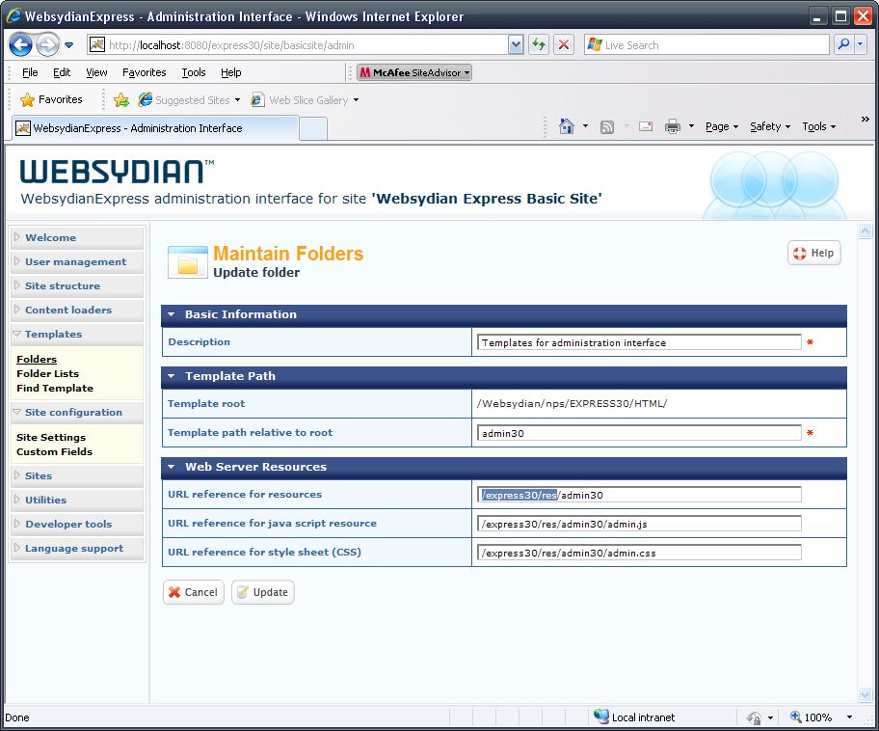
Task: Click the Read Mail icon
Action: (646, 126)
